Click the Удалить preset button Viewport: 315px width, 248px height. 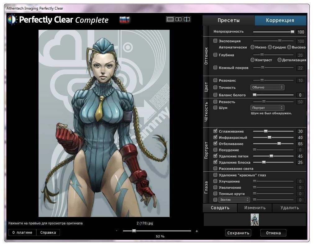[x=290, y=208]
